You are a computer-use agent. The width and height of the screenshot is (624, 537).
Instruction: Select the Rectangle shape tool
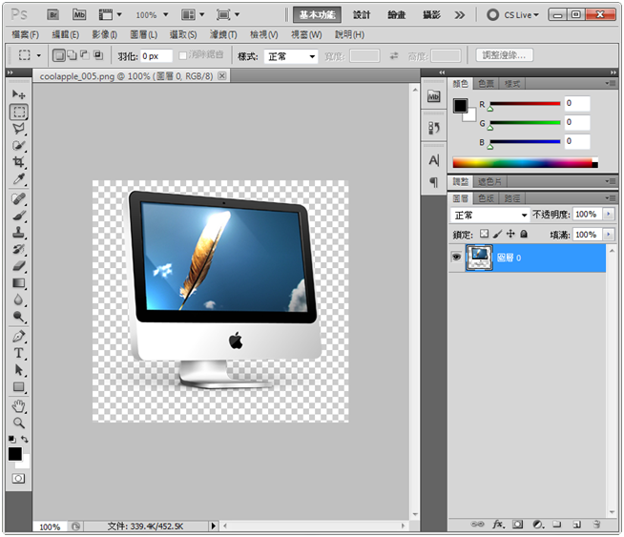pos(18,386)
